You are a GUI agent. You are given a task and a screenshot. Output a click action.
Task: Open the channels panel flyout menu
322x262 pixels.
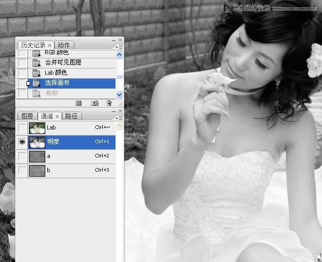pyautogui.click(x=120, y=118)
